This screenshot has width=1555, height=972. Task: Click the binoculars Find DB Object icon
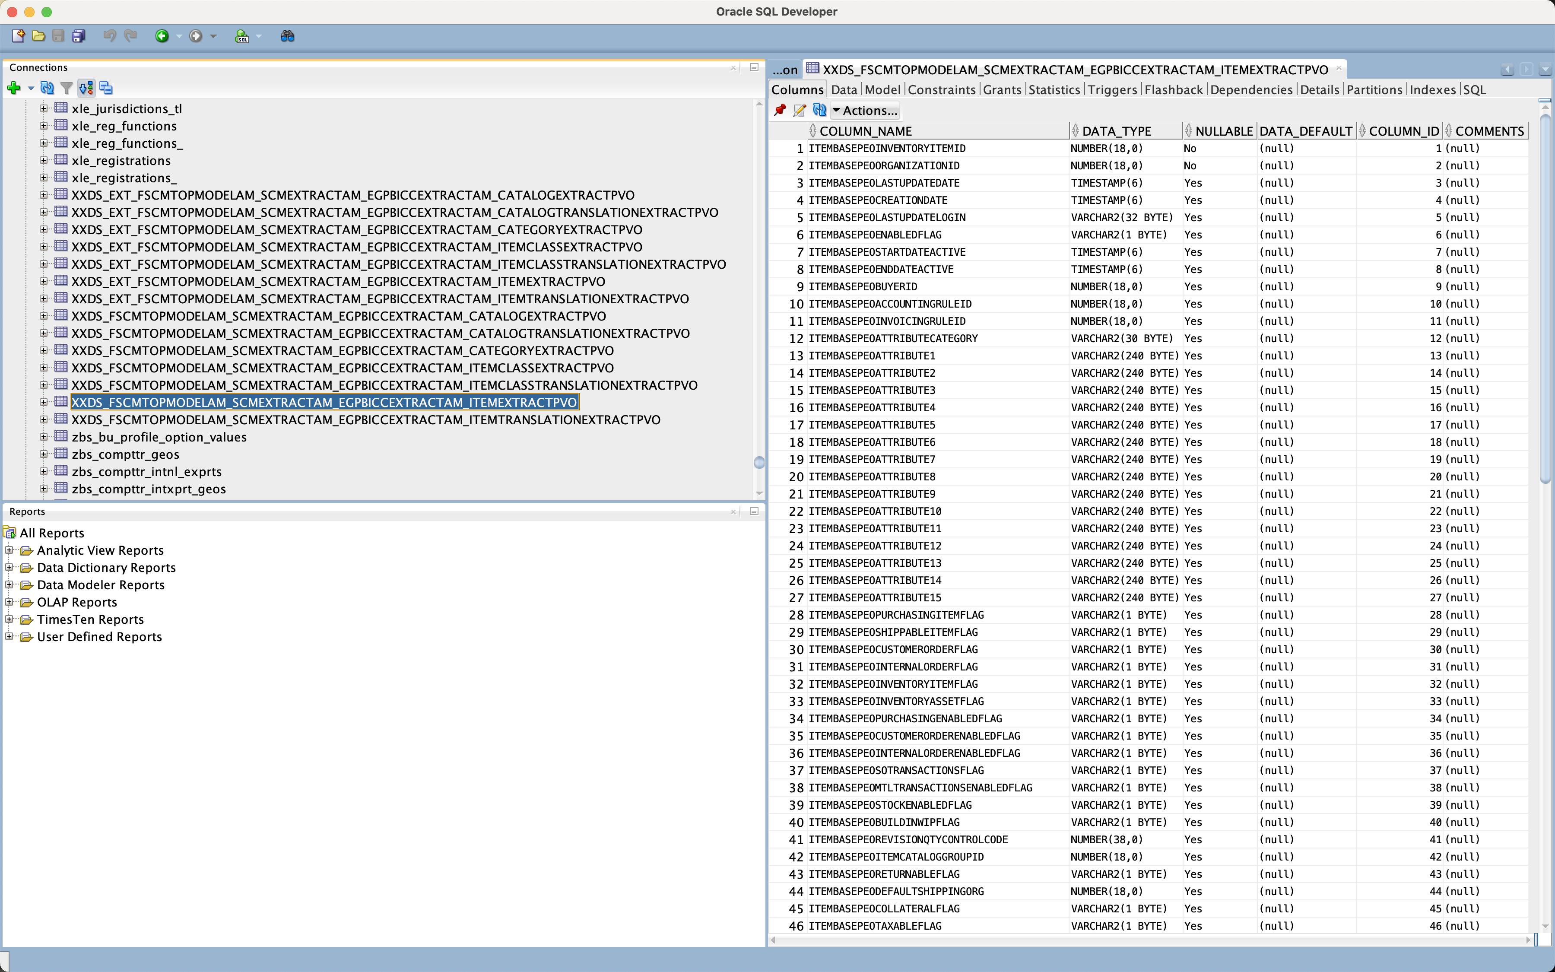tap(287, 36)
